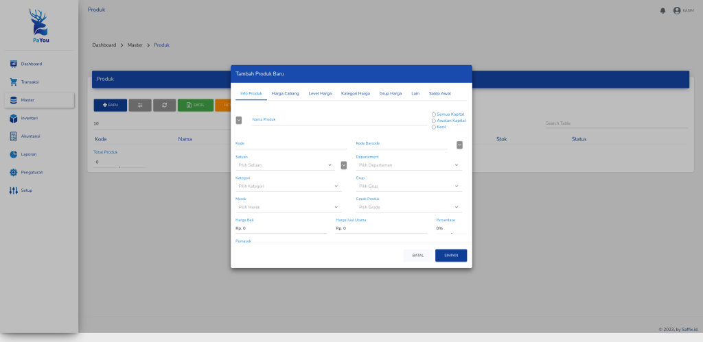Click the Kode input field
The image size is (703, 342).
[x=291, y=145]
